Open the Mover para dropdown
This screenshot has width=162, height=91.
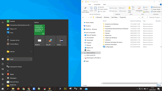click(114, 8)
